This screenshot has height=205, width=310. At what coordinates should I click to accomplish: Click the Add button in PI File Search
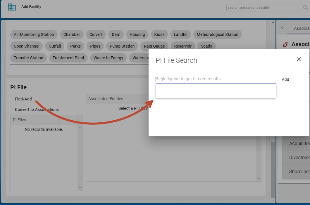click(285, 79)
